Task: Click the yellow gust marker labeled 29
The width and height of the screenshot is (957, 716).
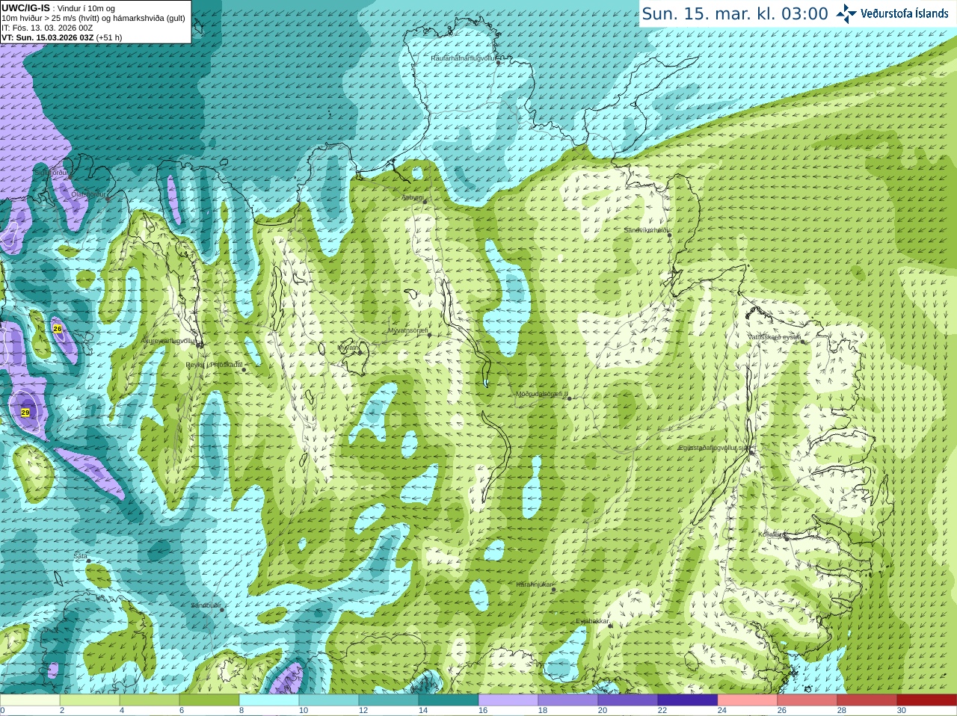Action: pos(25,413)
